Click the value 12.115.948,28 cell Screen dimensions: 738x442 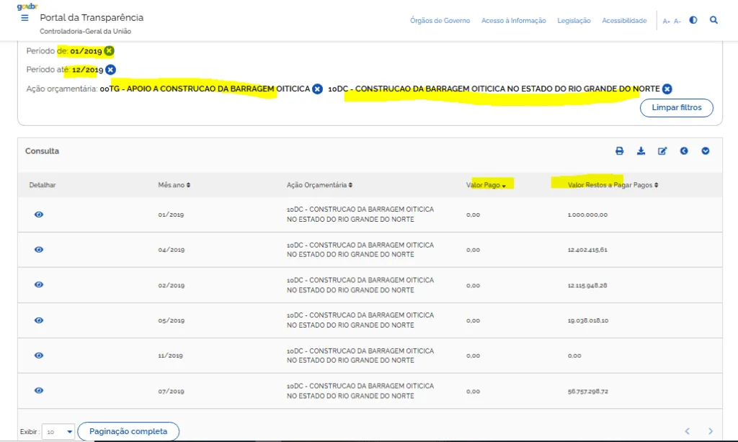point(587,285)
